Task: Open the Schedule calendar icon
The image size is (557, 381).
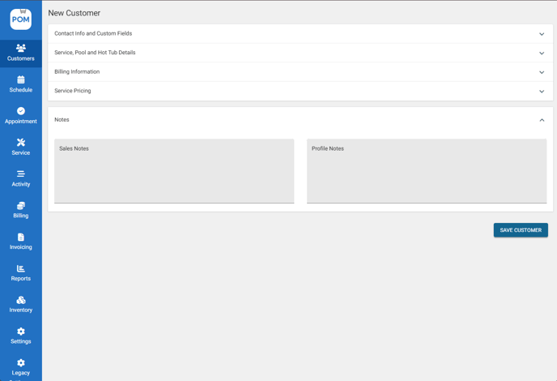Action: 21,79
